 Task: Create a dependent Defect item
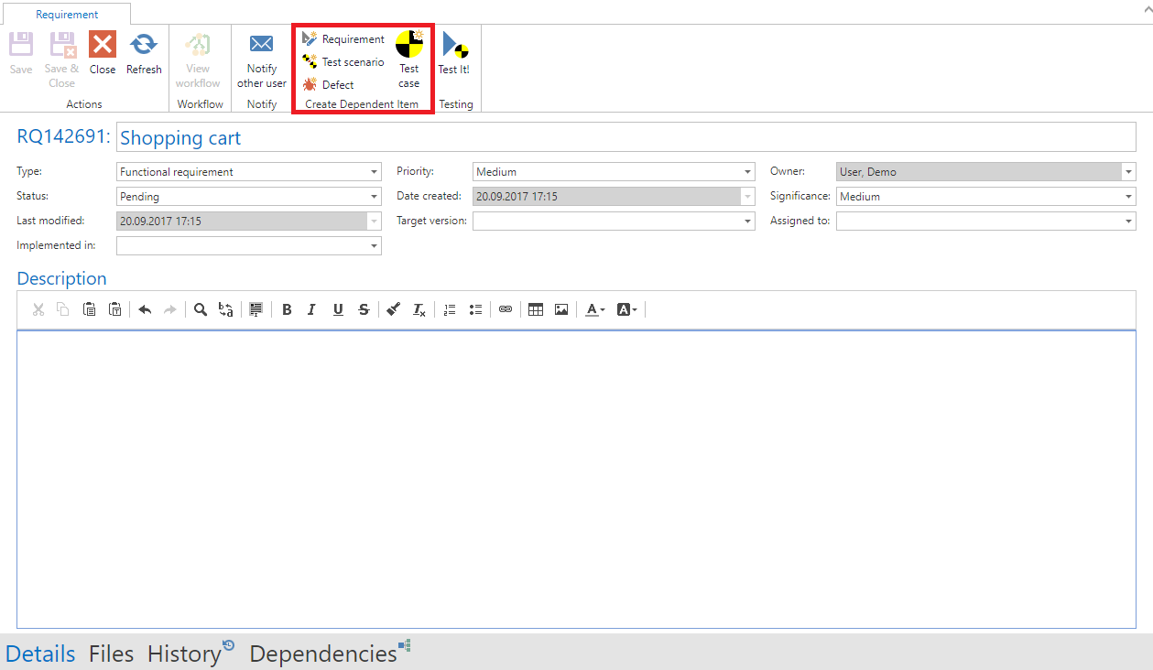[x=329, y=84]
